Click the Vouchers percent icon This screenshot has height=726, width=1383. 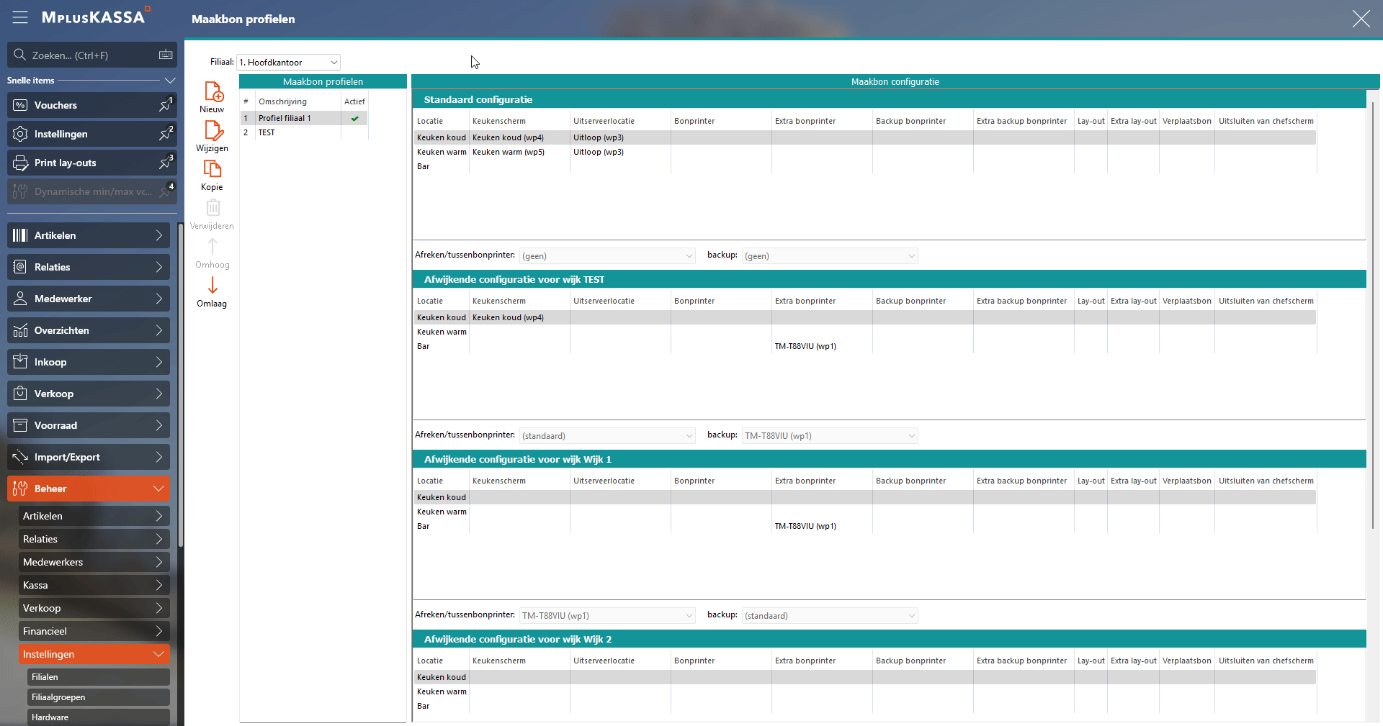(20, 105)
